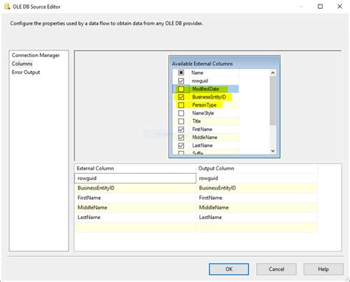Viewport: 350px width, 282px height.
Task: Open Help for this editor
Action: [323, 269]
